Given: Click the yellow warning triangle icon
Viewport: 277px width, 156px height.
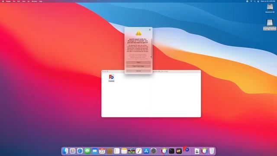Looking at the screenshot, I should point(138,32).
